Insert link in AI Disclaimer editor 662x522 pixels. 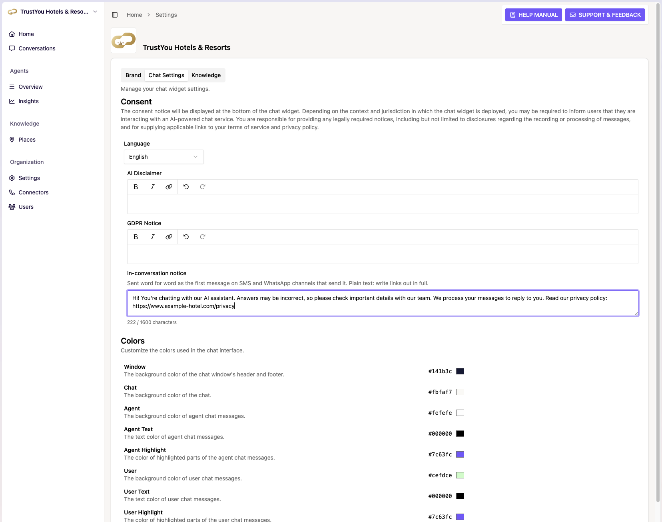coord(169,187)
